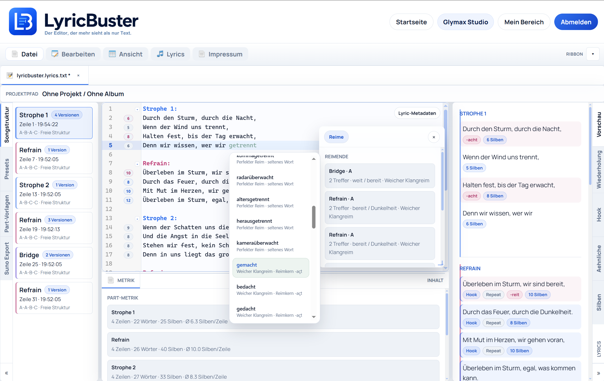Viewport: 604px width, 381px height.
Task: Select the Aehnliche right sidebar tab
Action: tap(599, 259)
